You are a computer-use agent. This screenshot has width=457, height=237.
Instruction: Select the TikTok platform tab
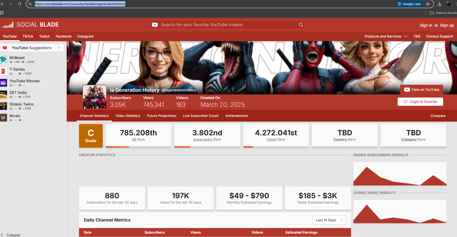(x=28, y=37)
